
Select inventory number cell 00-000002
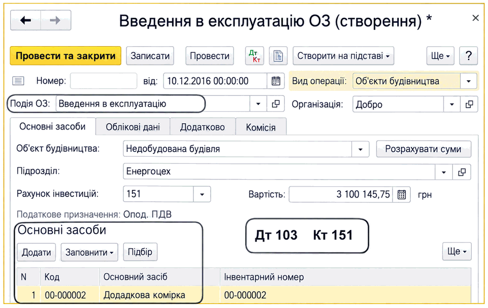345,295
